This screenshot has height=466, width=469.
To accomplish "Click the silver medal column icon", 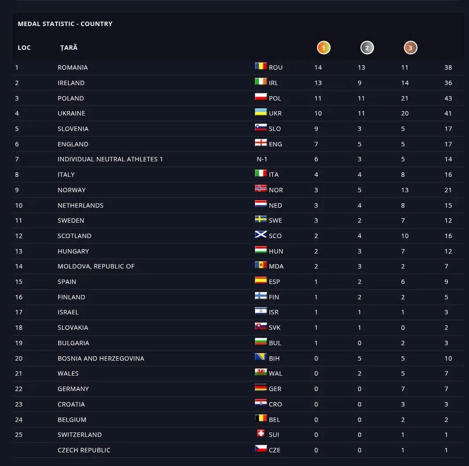I will [367, 48].
